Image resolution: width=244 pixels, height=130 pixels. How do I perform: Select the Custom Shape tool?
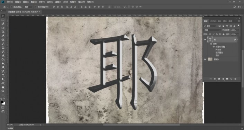(x=3, y=83)
